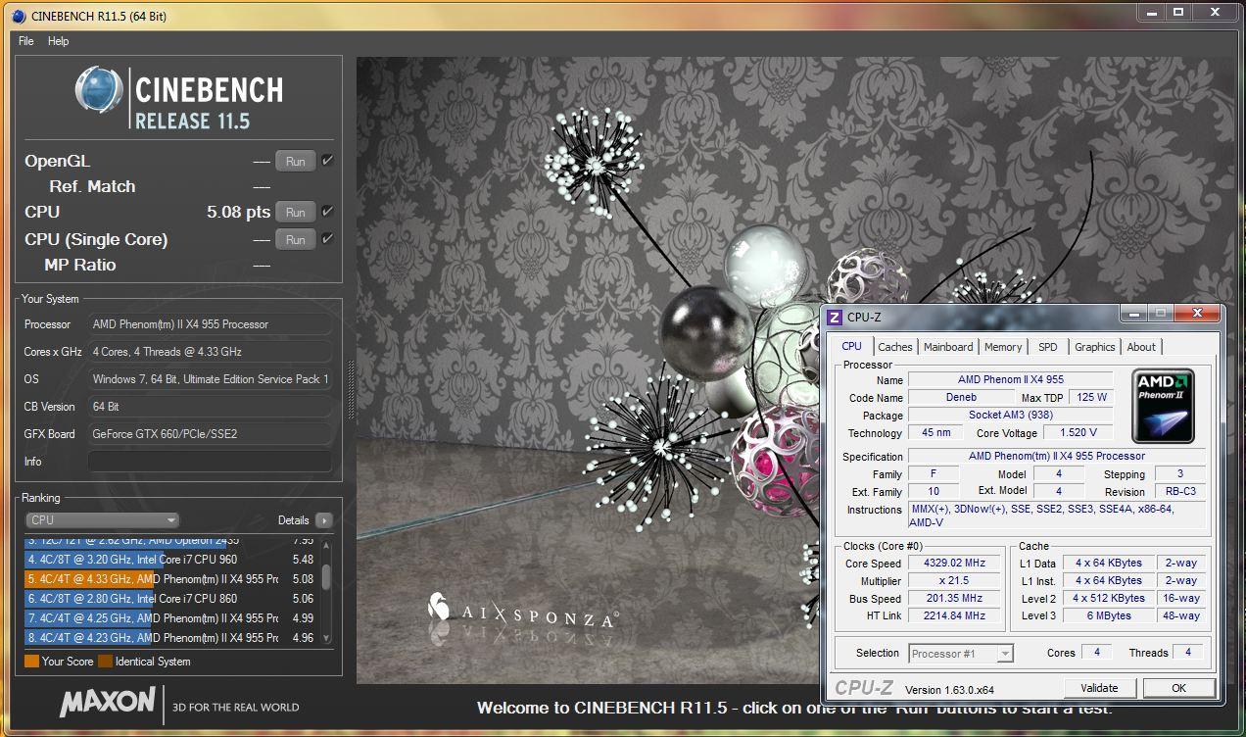Click the Package field Socket AM3 (938)

(x=1010, y=415)
